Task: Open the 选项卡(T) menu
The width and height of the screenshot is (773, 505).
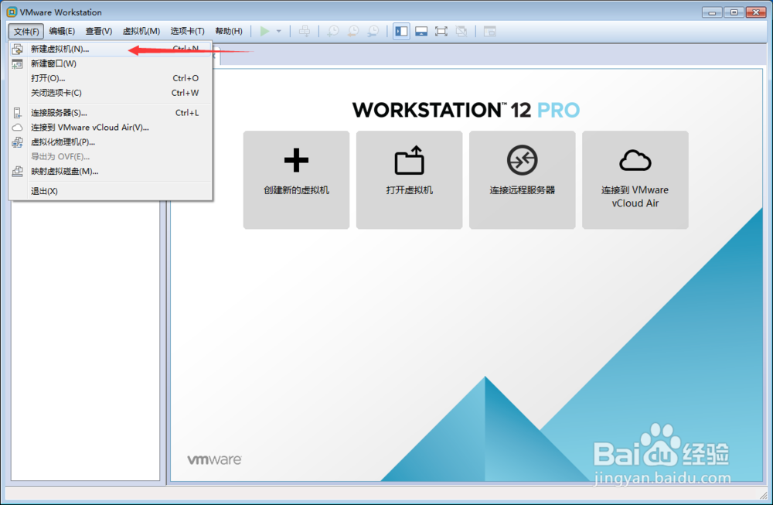Action: (187, 32)
